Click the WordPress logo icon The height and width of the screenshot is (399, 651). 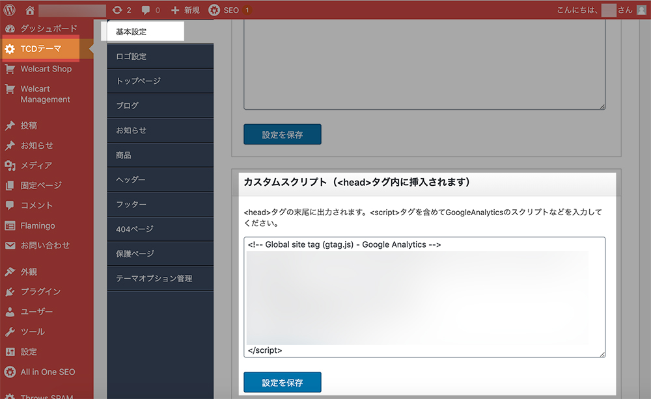tap(10, 10)
